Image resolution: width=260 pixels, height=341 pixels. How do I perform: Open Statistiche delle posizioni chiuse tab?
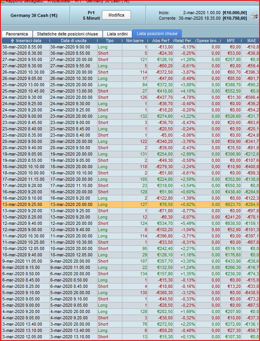tap(67, 34)
